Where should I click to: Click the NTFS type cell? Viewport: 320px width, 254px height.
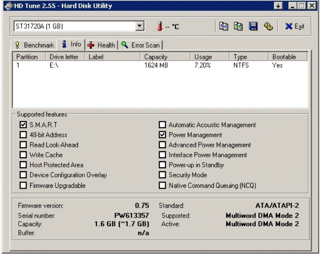[241, 65]
